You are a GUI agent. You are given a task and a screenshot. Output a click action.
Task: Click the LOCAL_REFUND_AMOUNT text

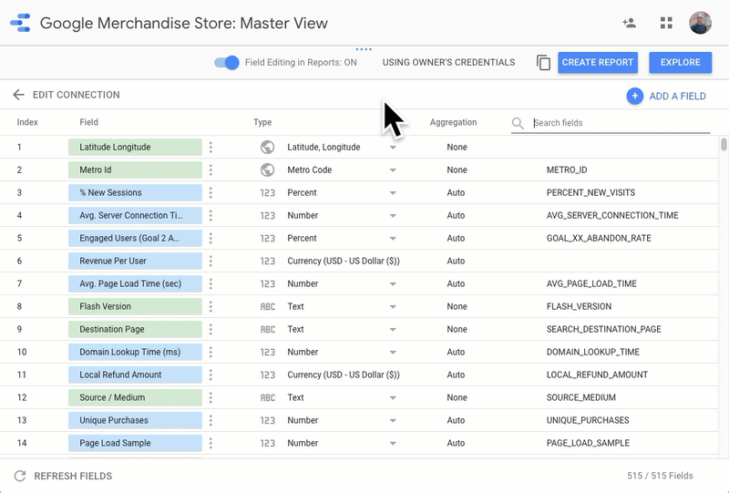point(597,375)
